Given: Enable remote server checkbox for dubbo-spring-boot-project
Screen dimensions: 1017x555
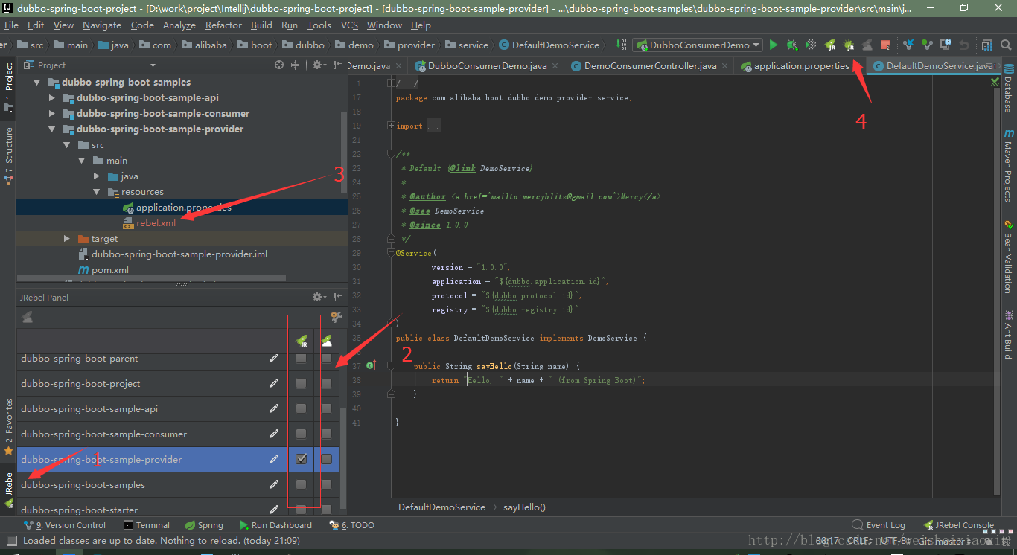Looking at the screenshot, I should 326,384.
